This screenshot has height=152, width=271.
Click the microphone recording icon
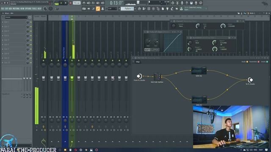(x=182, y=3)
